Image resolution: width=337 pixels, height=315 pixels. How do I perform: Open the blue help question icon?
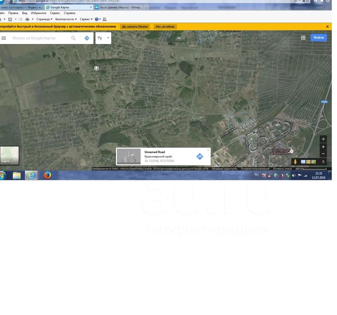(x=97, y=19)
